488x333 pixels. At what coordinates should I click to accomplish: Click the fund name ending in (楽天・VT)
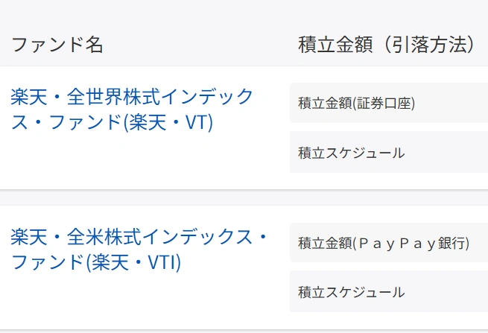112,121
